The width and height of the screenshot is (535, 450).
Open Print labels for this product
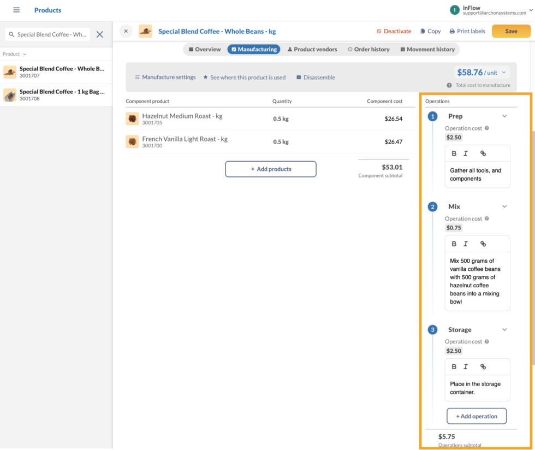(x=467, y=31)
